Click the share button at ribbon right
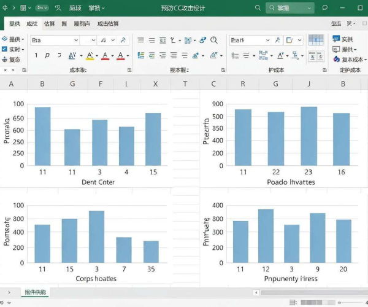 pyautogui.click(x=336, y=23)
